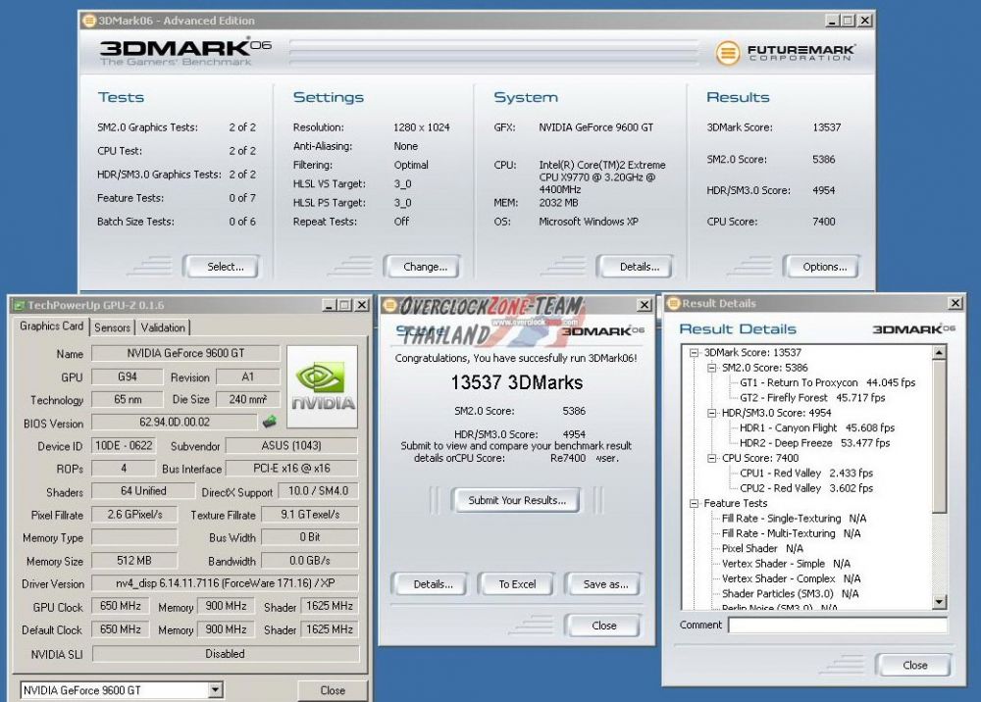The width and height of the screenshot is (981, 702).
Task: Click the Save as... button
Action: (602, 583)
